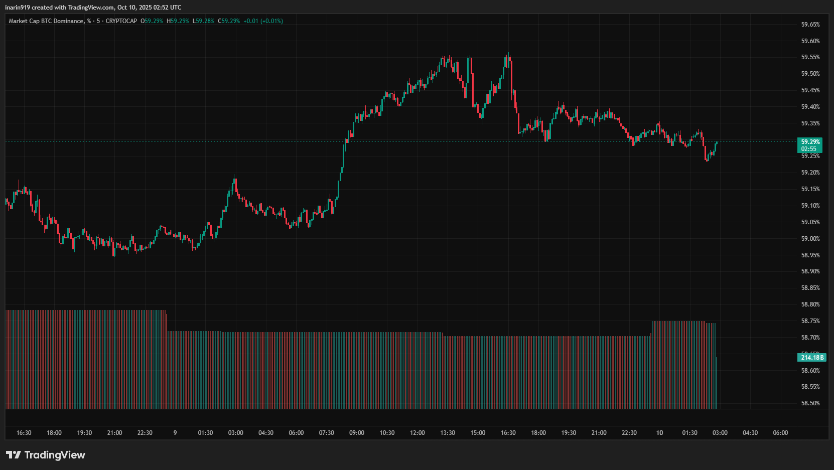Click the 214.18B volume value label
834x470 pixels.
click(x=811, y=358)
